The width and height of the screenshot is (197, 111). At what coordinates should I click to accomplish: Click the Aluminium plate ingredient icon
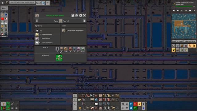coord(37,34)
